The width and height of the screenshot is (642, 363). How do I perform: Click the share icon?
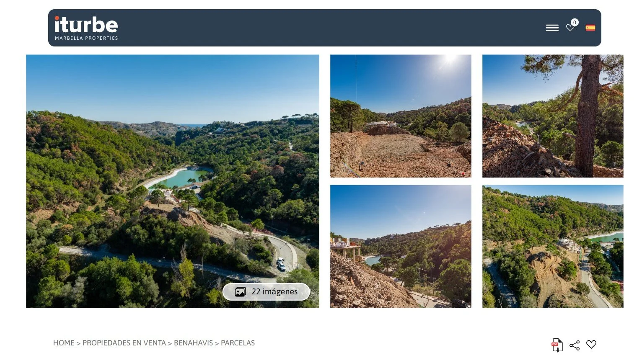pos(575,345)
